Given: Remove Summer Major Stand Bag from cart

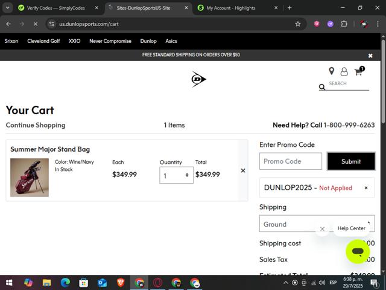Looking at the screenshot, I should (243, 170).
